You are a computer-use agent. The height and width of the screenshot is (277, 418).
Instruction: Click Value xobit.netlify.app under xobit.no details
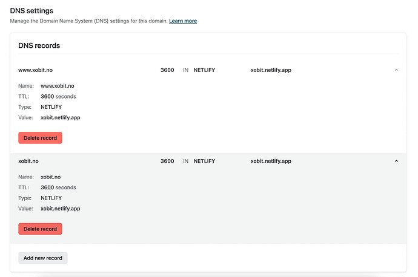coord(61,209)
